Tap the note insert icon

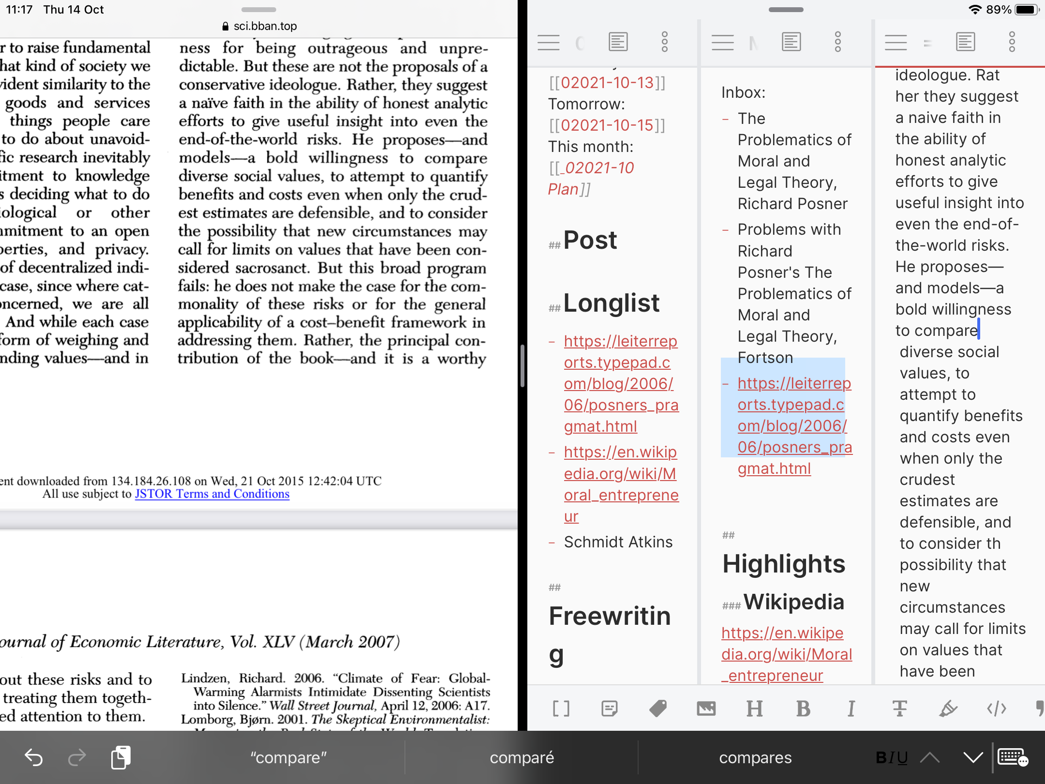tap(610, 709)
